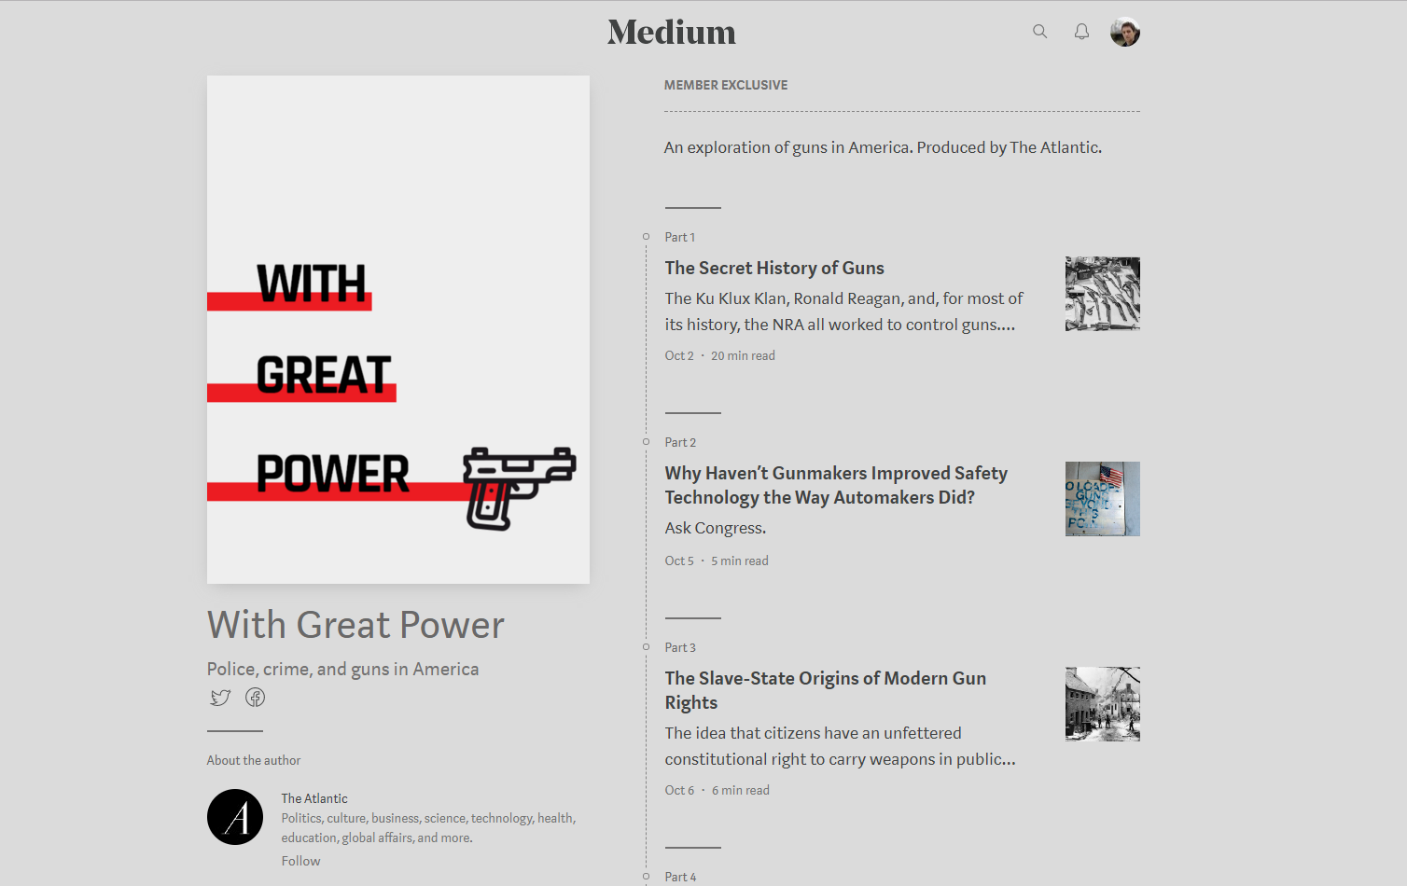Click the 'Part 4' label

(680, 877)
